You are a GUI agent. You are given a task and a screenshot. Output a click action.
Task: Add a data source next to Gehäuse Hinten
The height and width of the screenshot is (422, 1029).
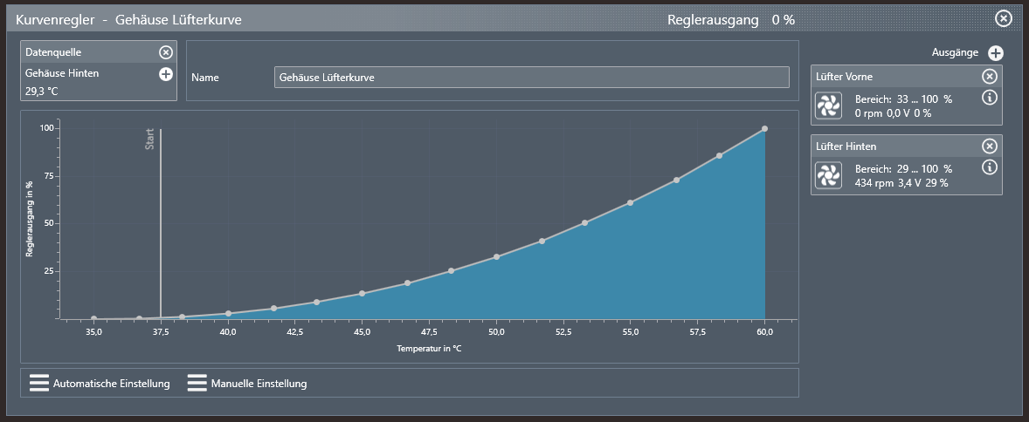pos(166,74)
